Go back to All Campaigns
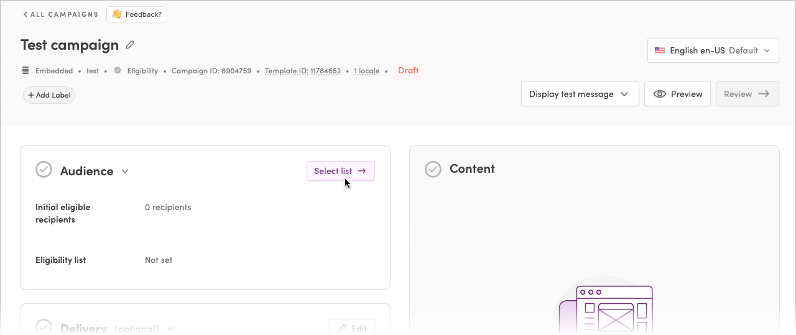The image size is (796, 335). click(x=60, y=14)
